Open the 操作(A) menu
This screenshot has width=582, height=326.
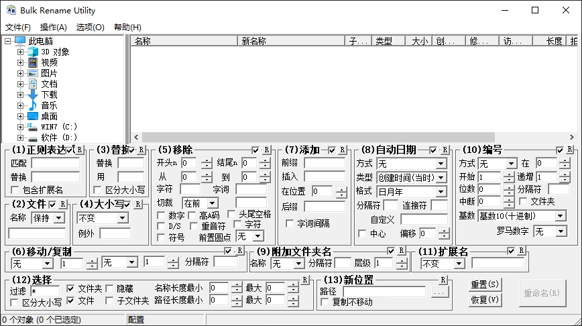(x=54, y=27)
